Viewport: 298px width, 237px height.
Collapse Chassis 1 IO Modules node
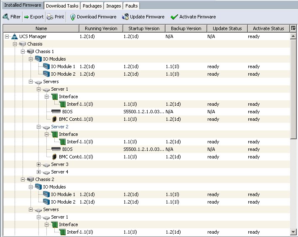[x=31, y=59]
